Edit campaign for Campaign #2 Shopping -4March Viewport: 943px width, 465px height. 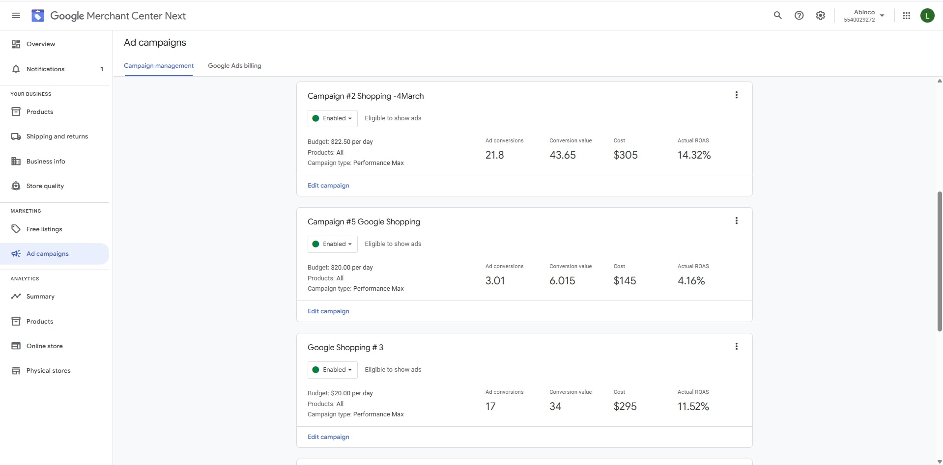click(328, 186)
